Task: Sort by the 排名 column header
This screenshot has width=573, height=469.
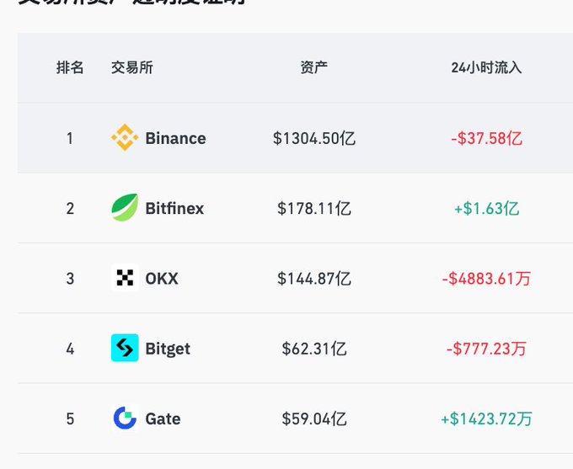Action: click(x=70, y=67)
